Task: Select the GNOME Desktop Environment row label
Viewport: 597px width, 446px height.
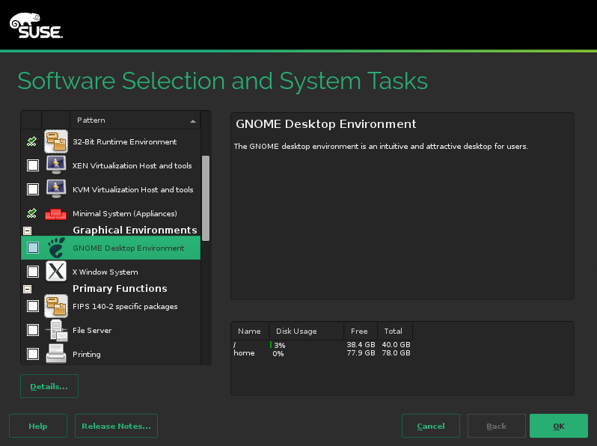Action: [129, 248]
